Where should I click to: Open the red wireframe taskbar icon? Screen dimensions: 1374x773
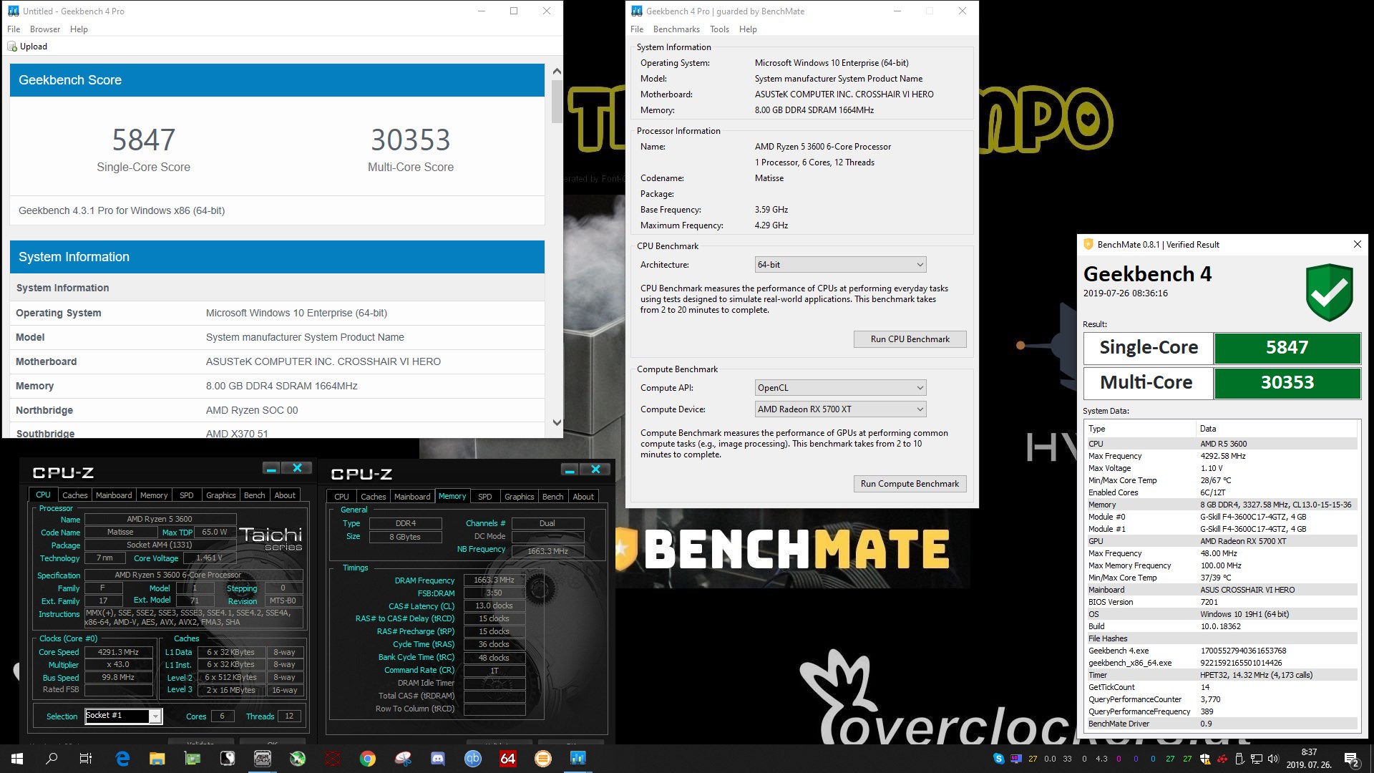333,759
